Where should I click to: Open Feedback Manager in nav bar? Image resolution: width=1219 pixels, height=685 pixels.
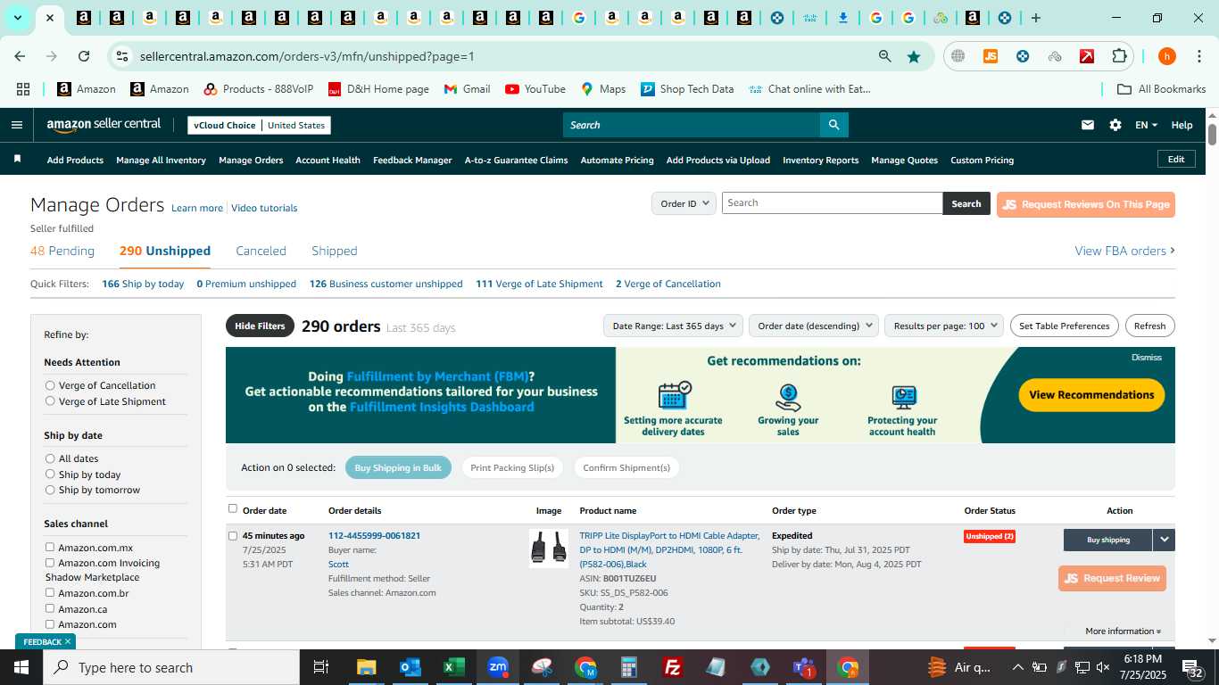[412, 160]
